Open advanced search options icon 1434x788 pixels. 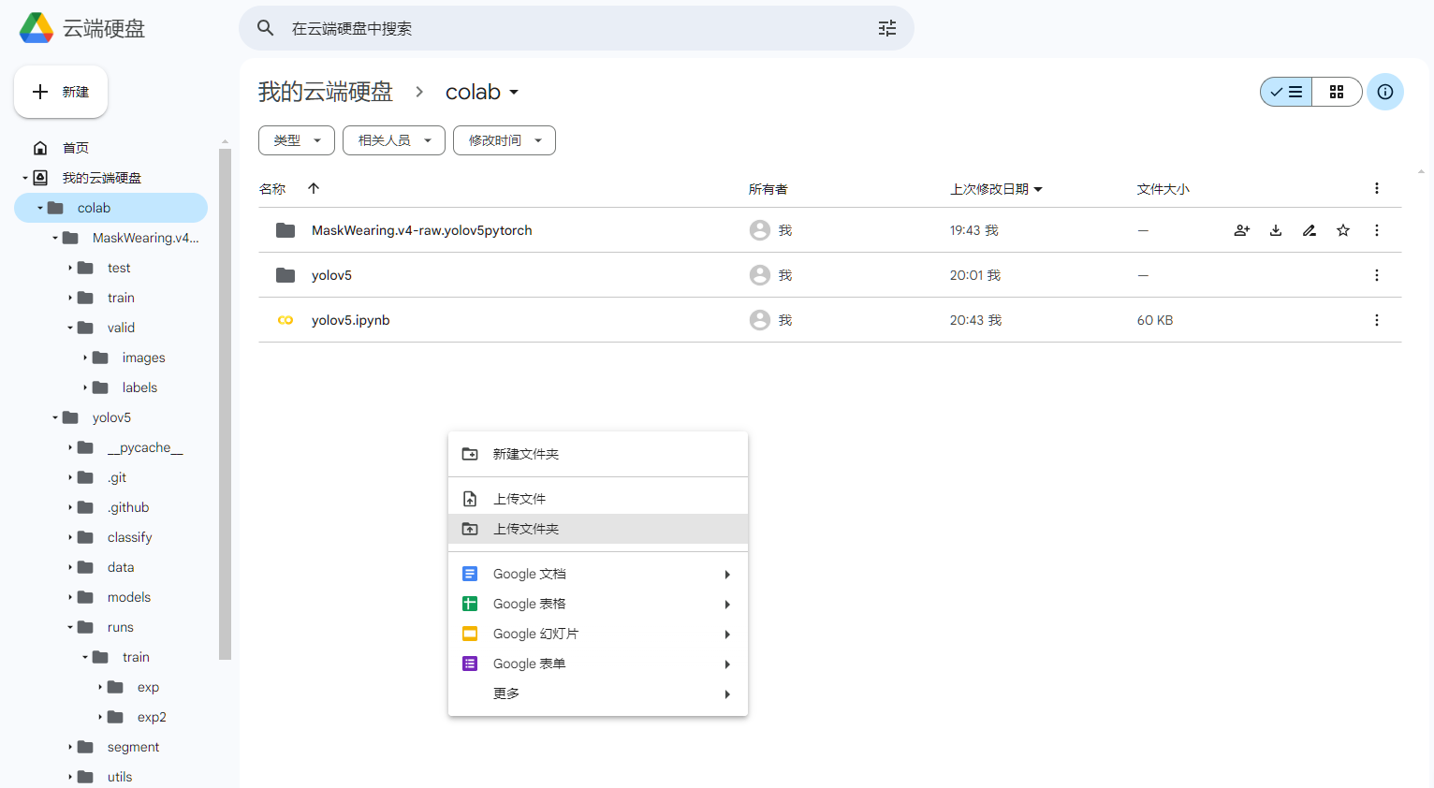coord(887,28)
